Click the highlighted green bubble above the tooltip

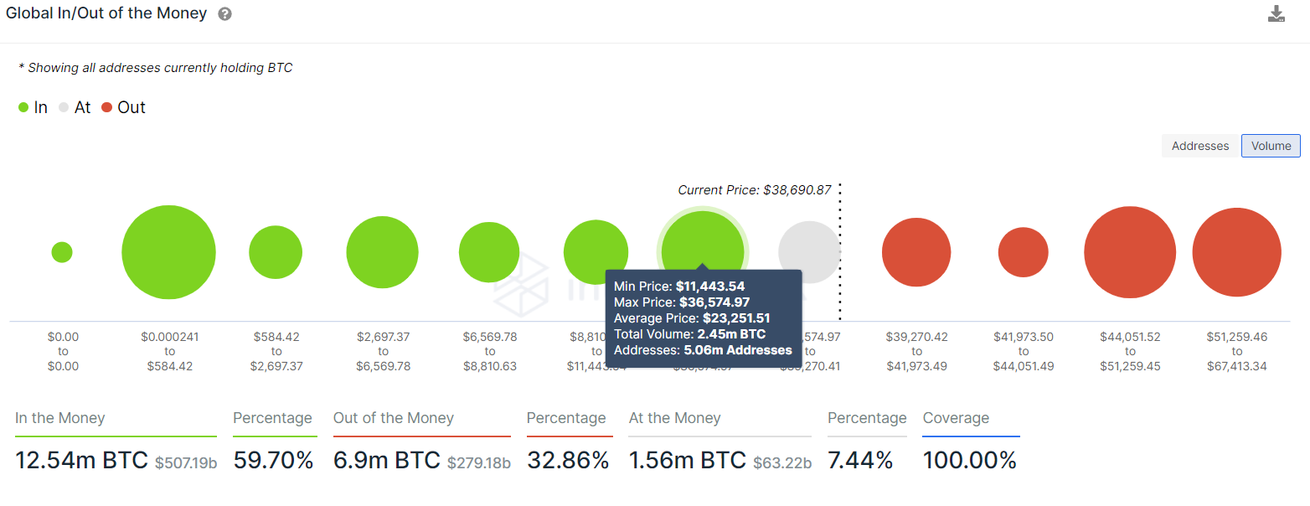[x=703, y=251]
